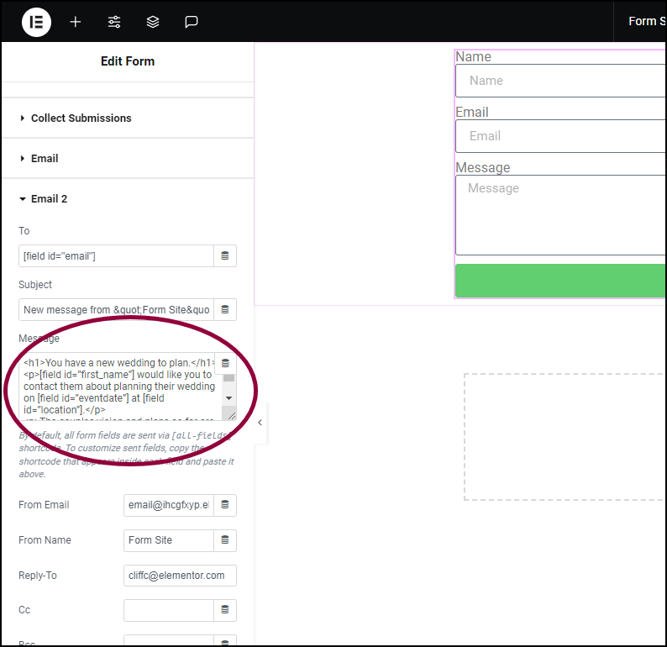The image size is (667, 647).
Task: Click the Email field in form preview
Action: (x=560, y=136)
